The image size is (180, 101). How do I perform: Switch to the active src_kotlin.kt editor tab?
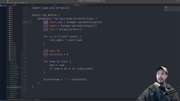click(x=76, y=5)
